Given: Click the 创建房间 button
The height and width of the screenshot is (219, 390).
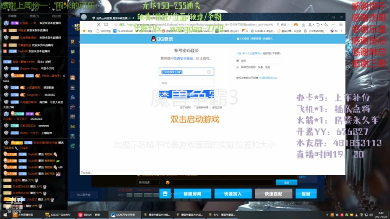Looking at the screenshot, I should tap(192, 194).
